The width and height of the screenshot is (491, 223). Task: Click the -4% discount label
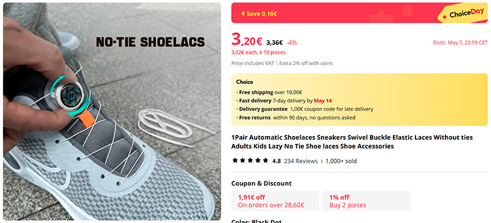(x=291, y=43)
